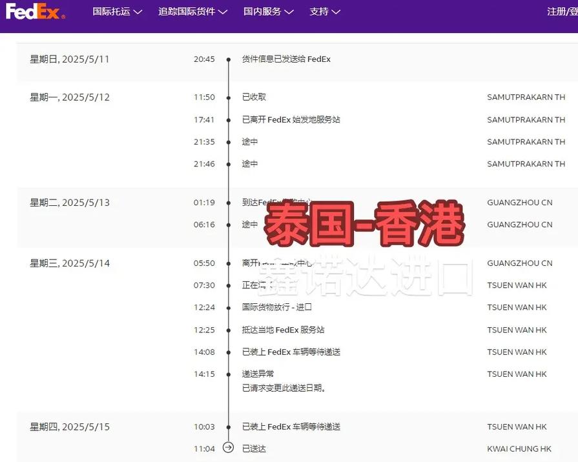Expand the chevron next to 追踪国际货件

coord(223,12)
